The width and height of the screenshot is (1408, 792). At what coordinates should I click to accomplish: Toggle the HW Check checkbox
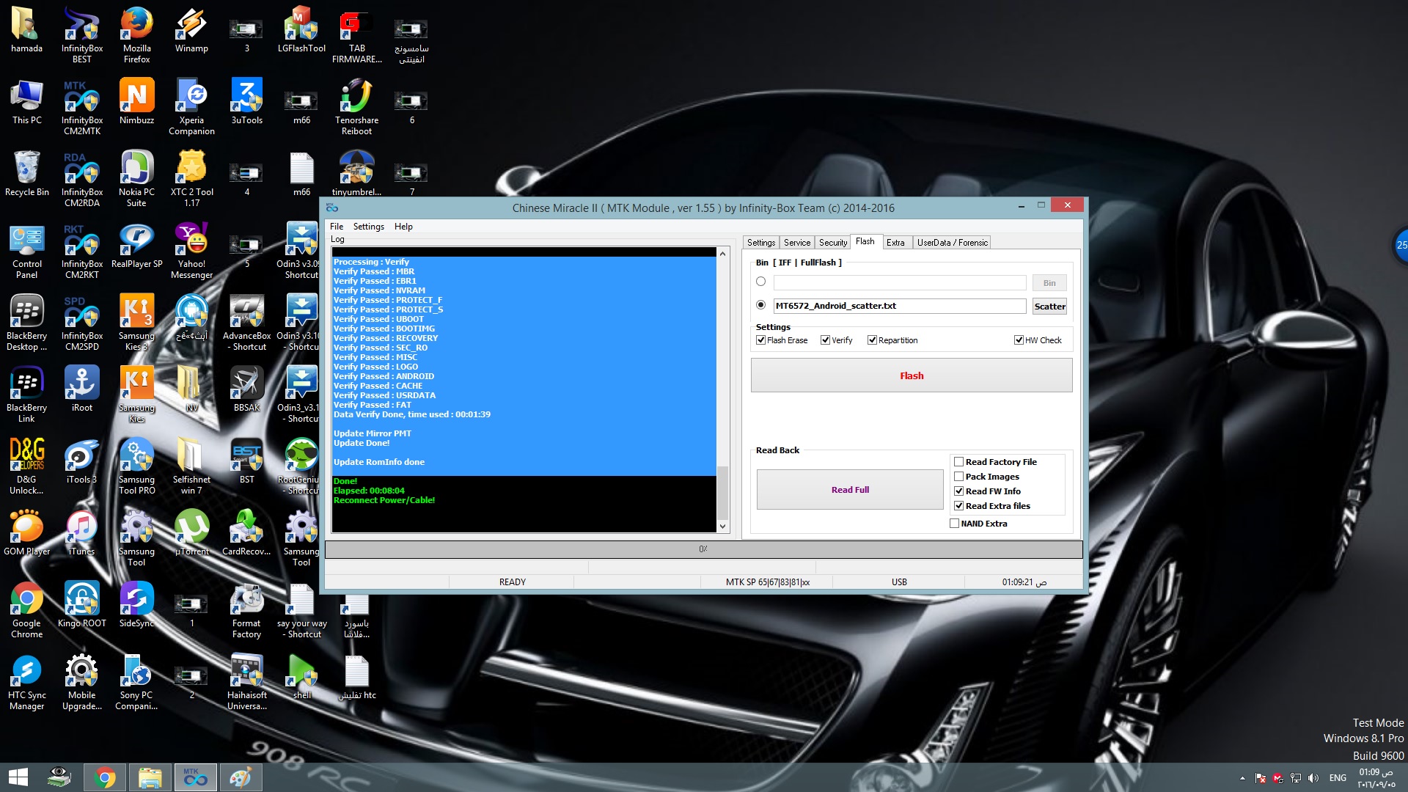point(1019,340)
